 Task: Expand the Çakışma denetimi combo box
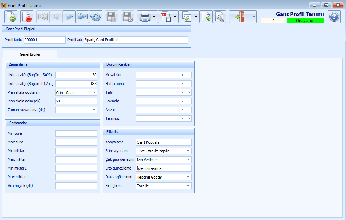(x=188, y=160)
